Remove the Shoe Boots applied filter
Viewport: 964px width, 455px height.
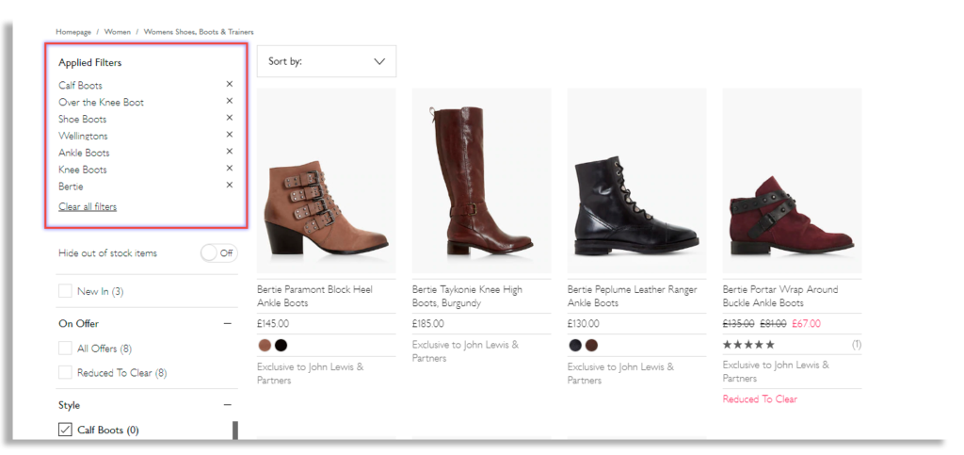(229, 118)
